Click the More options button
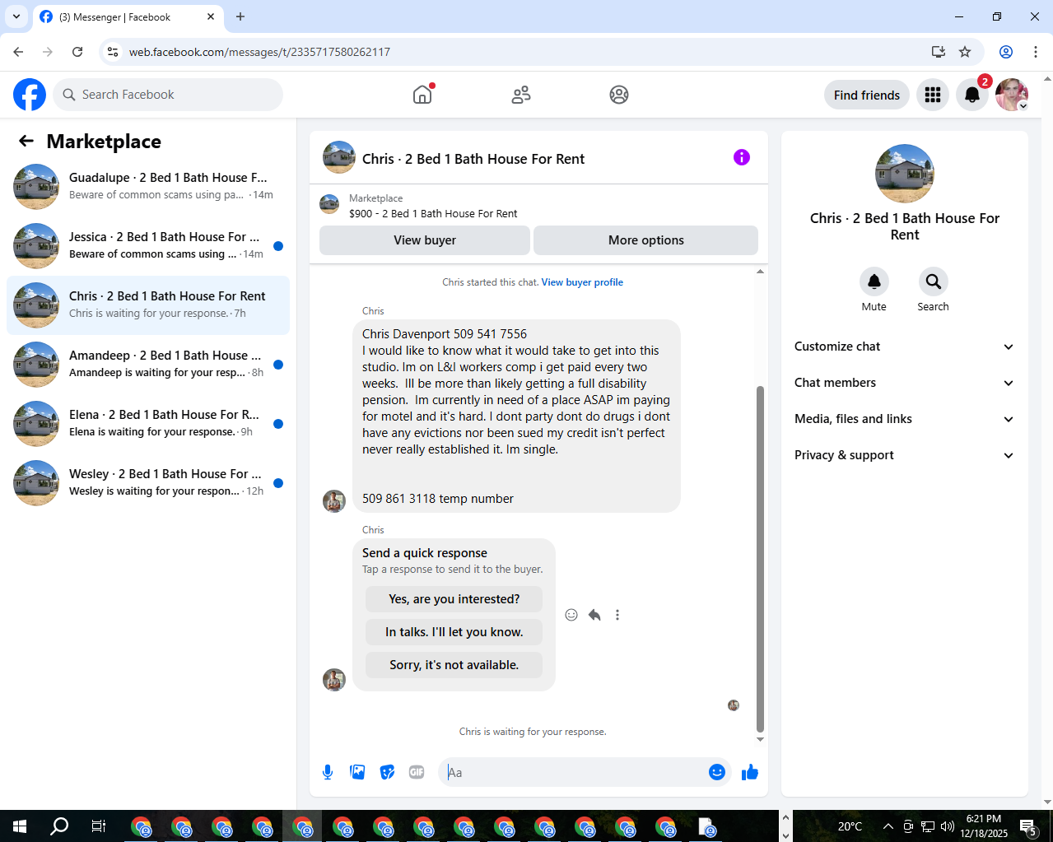Screen dimensions: 1053x842 646,240
